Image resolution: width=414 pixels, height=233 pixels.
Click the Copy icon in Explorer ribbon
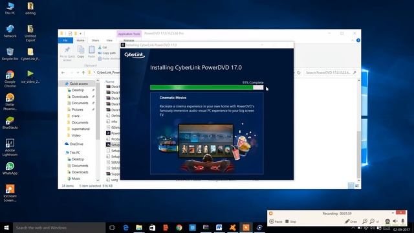(x=81, y=52)
